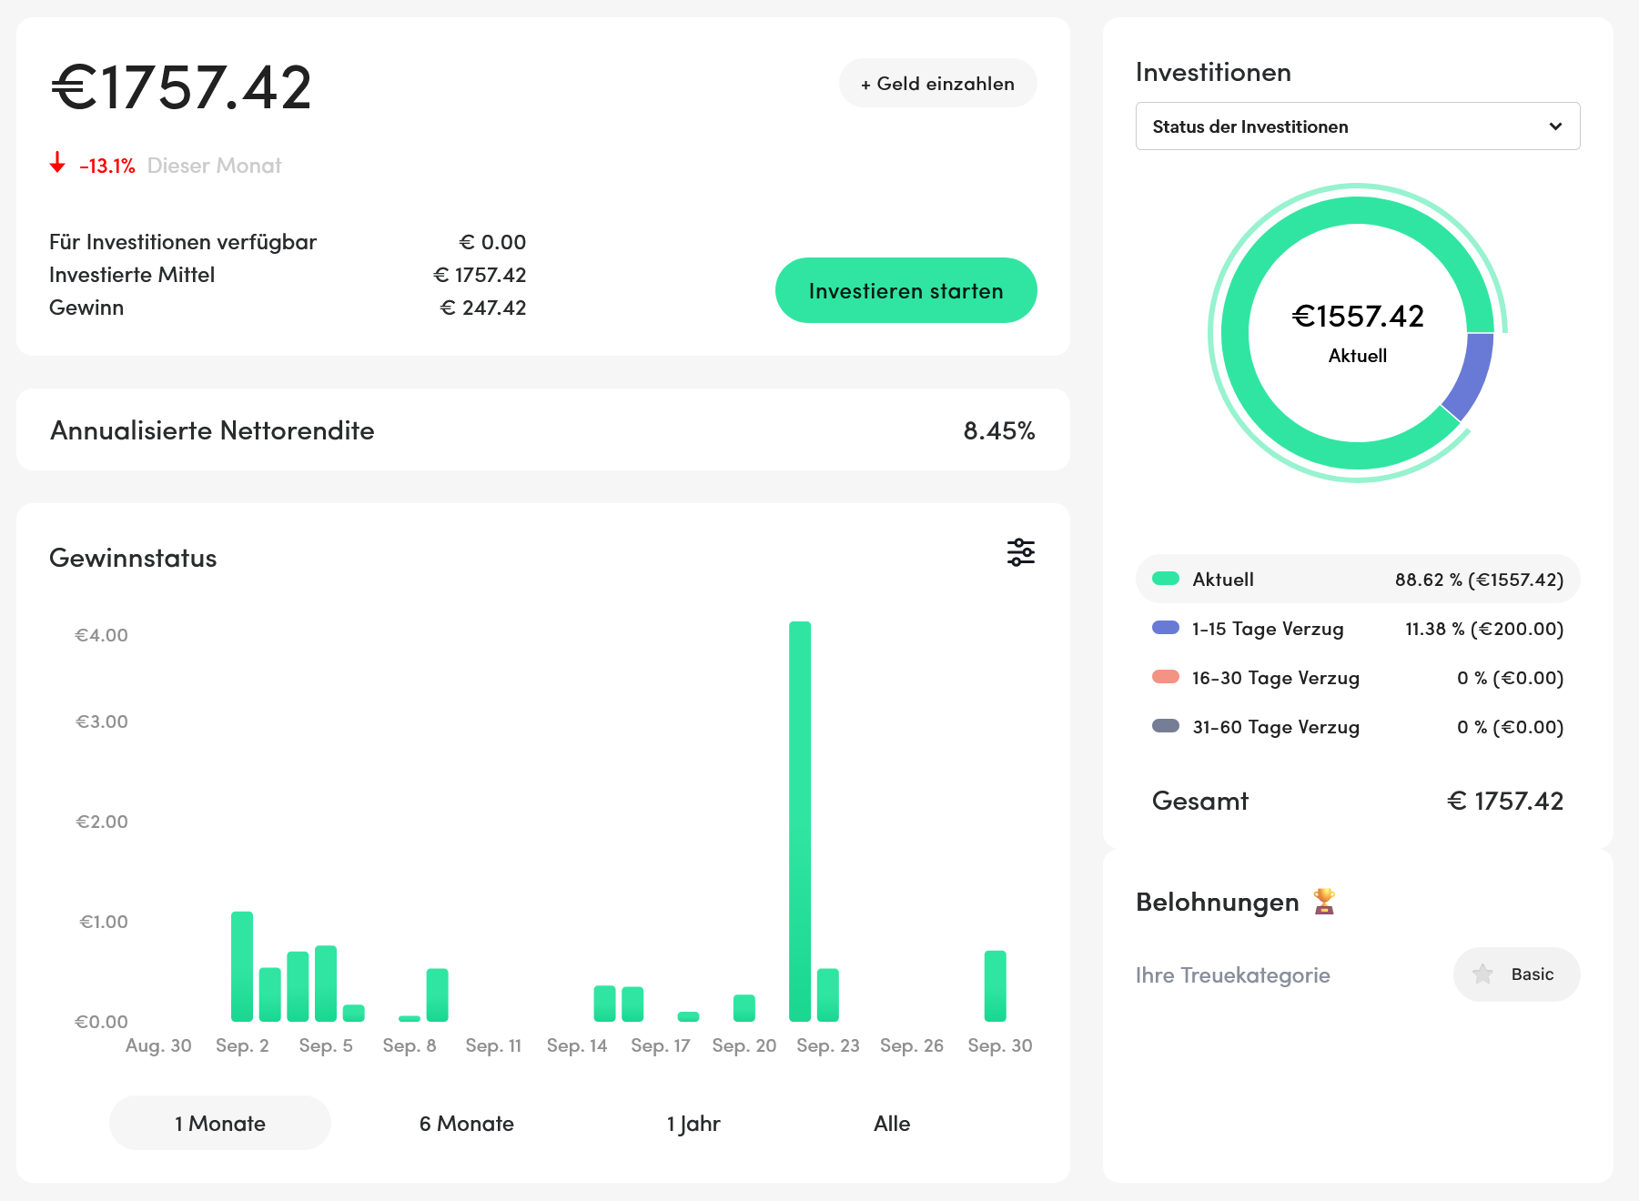Click the star icon in Basic badge

(x=1482, y=974)
